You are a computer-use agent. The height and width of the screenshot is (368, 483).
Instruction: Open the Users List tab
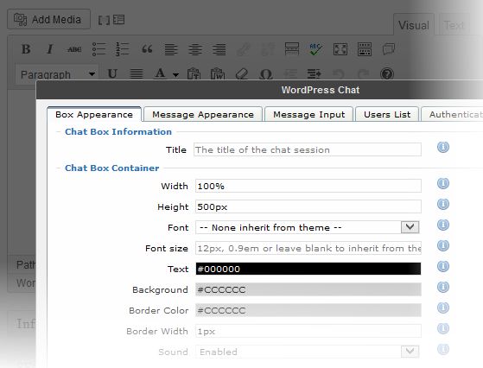click(387, 115)
